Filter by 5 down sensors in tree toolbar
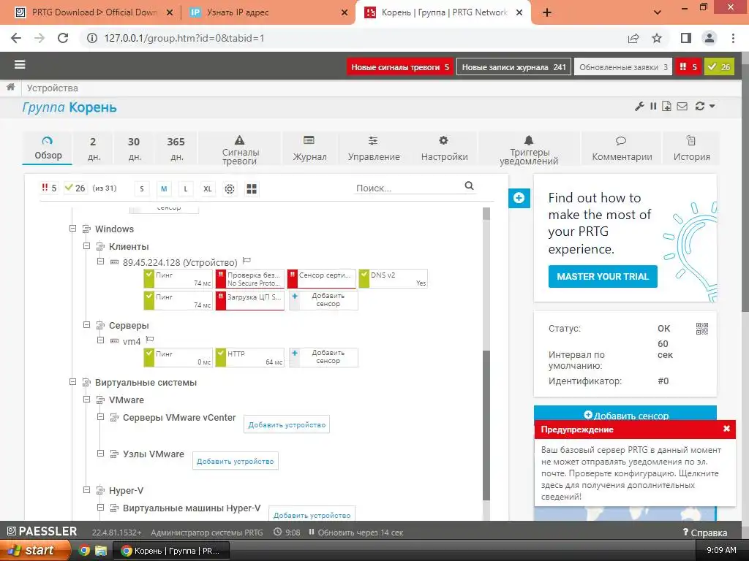Screen dimensions: 749x561 [49, 188]
